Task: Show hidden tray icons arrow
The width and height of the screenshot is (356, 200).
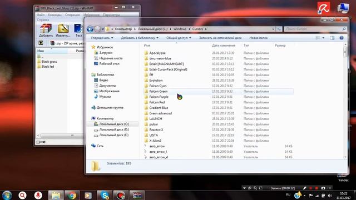Action: (x=304, y=196)
